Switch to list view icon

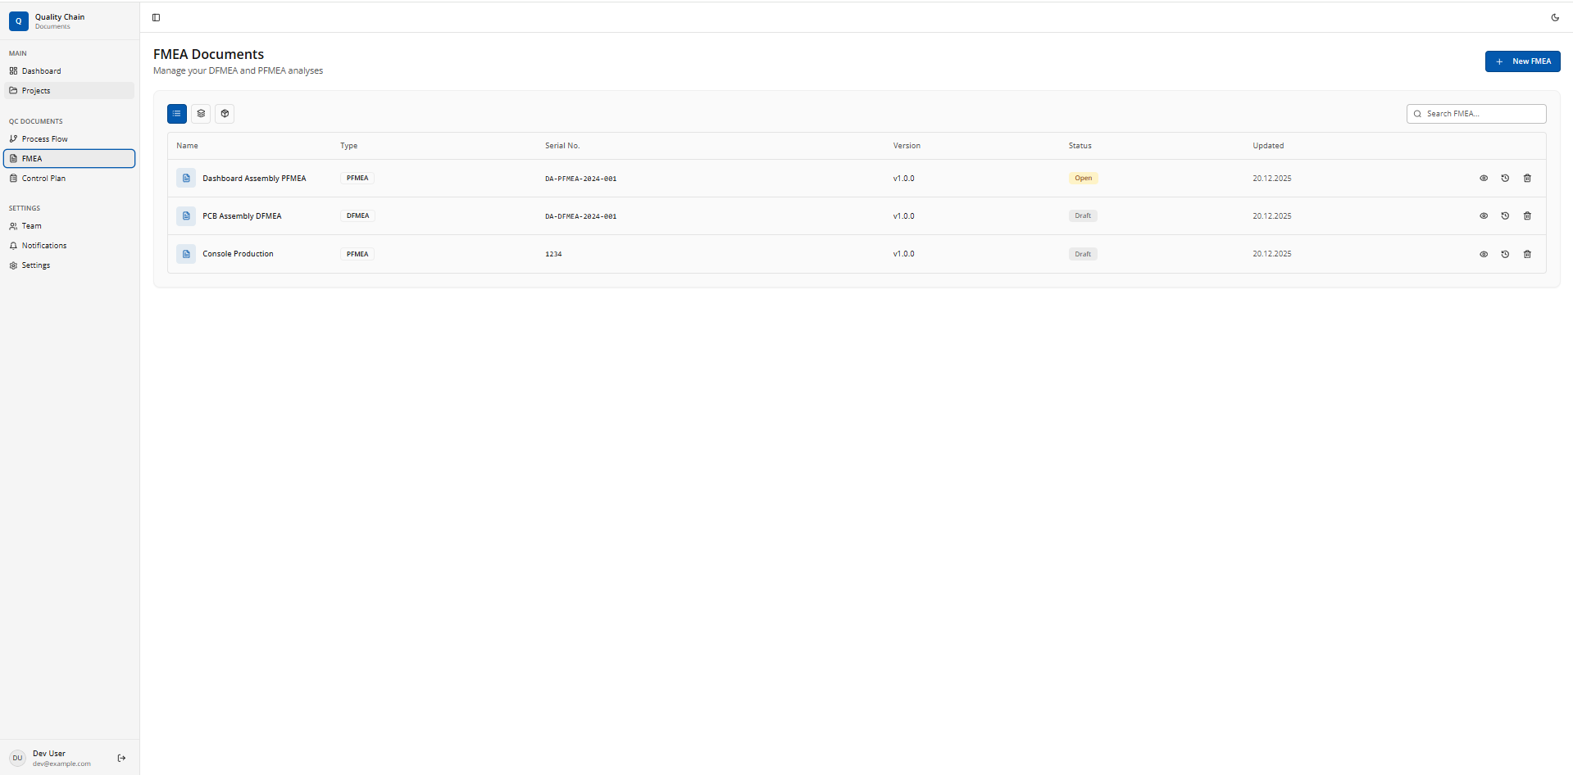(x=177, y=114)
